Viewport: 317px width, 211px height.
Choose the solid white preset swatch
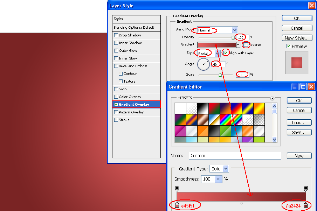(180, 108)
